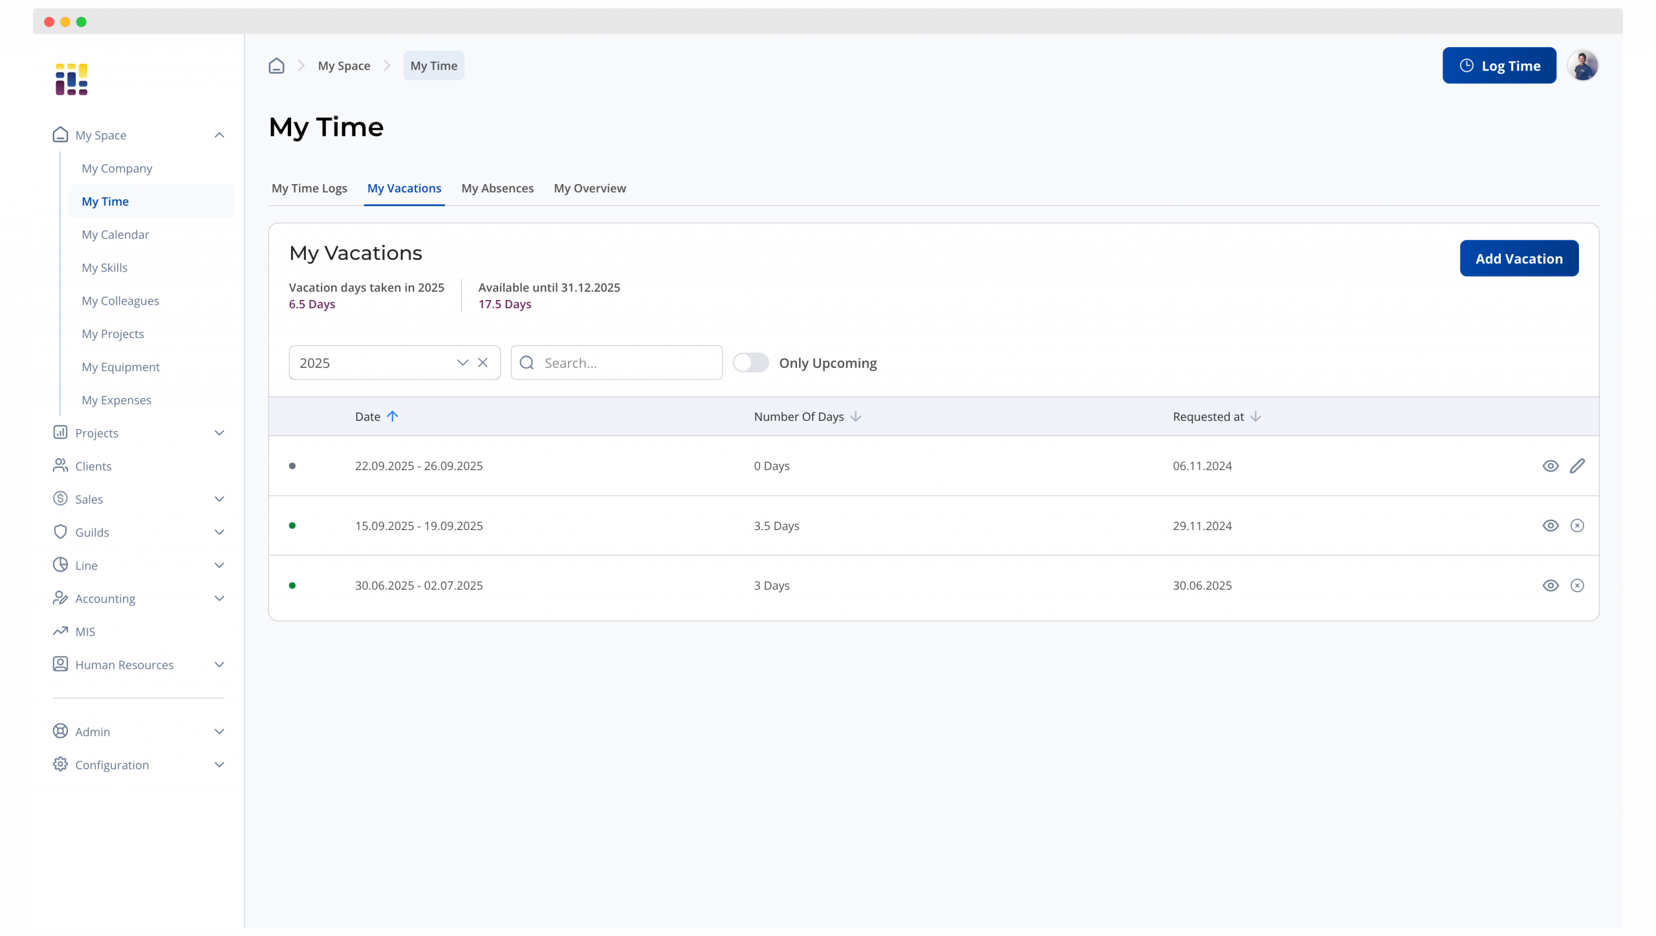Switch to My Absences tab
Image resolution: width=1656 pixels, height=936 pixels.
pos(497,188)
